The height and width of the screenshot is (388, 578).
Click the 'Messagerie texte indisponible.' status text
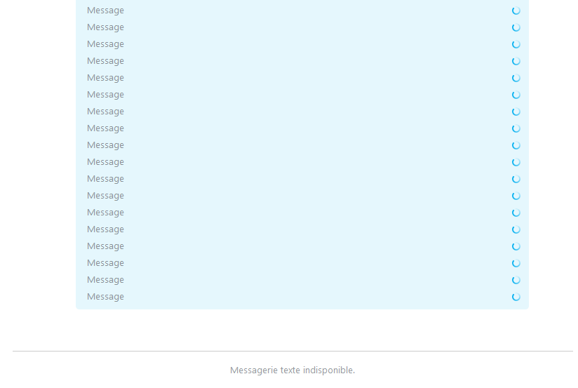click(x=293, y=370)
